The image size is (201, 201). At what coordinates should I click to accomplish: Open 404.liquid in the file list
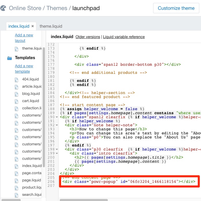[x=30, y=79]
